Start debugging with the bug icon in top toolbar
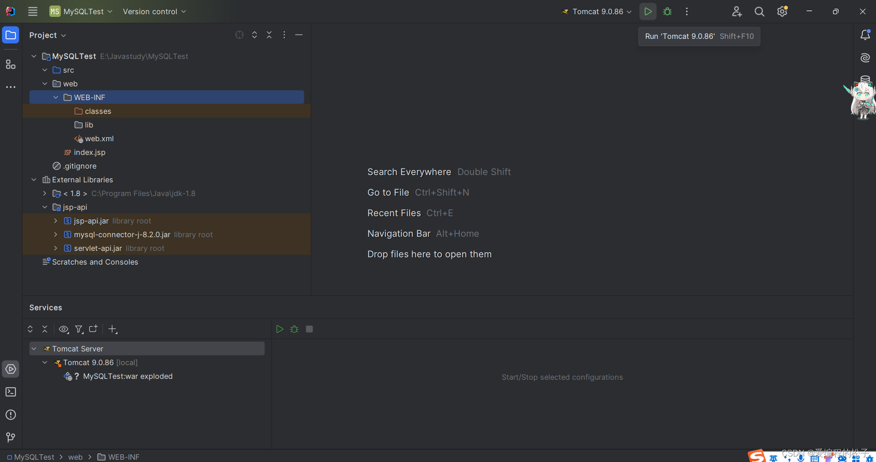876x462 pixels. 667,11
